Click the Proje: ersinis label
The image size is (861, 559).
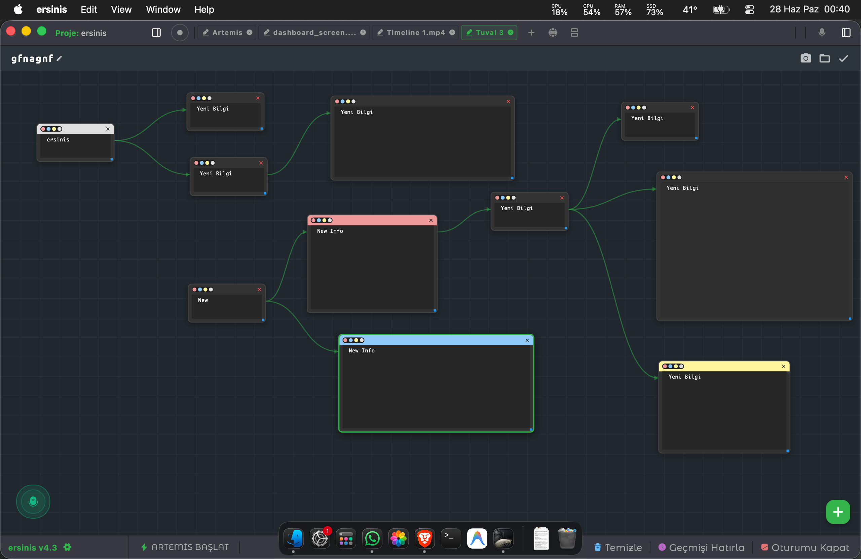coord(81,33)
